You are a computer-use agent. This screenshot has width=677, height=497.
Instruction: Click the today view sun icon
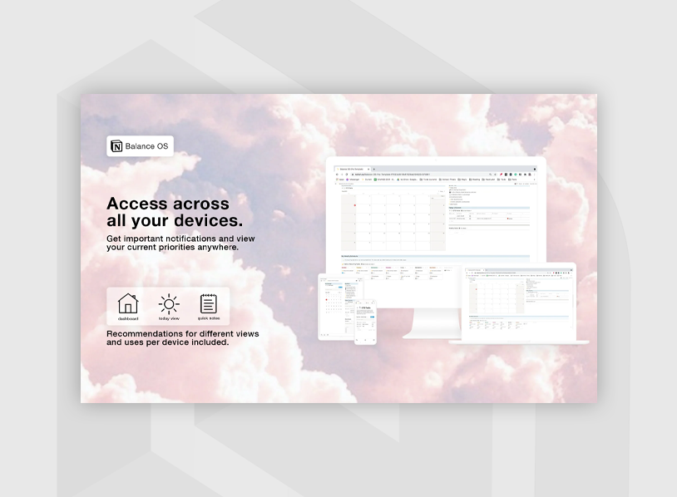(169, 304)
